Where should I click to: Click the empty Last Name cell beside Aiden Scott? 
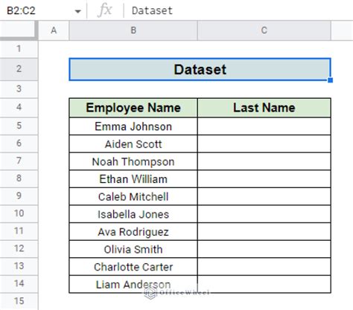tap(264, 144)
